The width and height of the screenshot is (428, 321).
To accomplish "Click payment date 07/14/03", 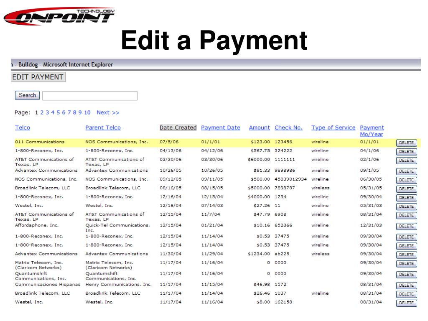I will pos(212,205).
